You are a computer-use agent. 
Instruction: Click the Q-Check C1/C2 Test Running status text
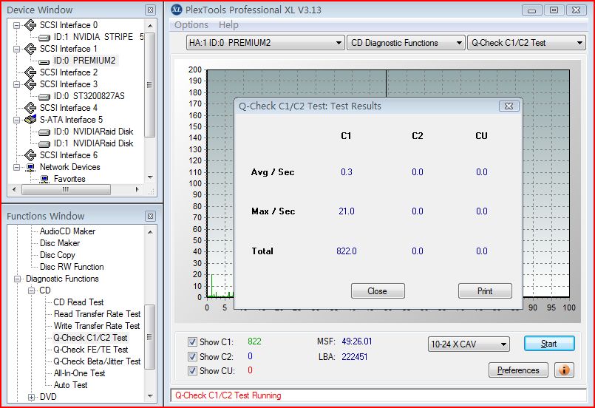(x=228, y=395)
